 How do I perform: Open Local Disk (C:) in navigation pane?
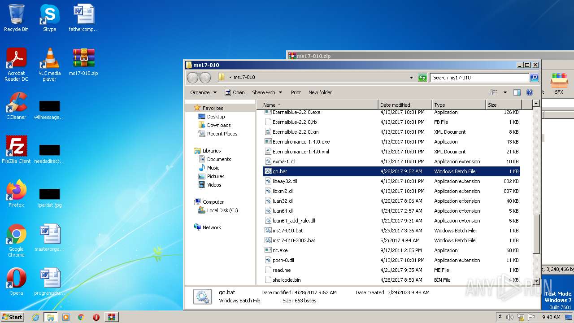coord(222,210)
